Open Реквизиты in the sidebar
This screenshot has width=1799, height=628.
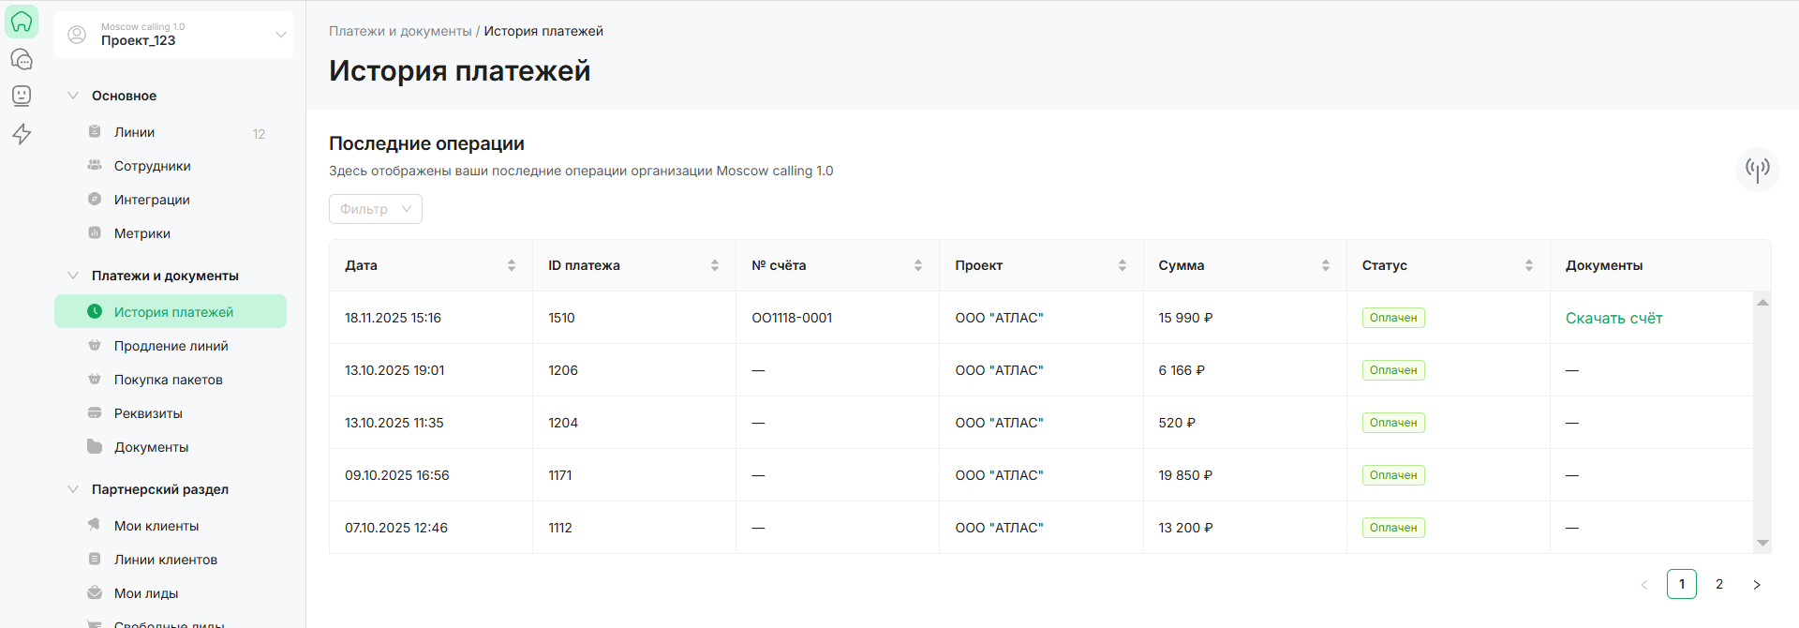[148, 413]
